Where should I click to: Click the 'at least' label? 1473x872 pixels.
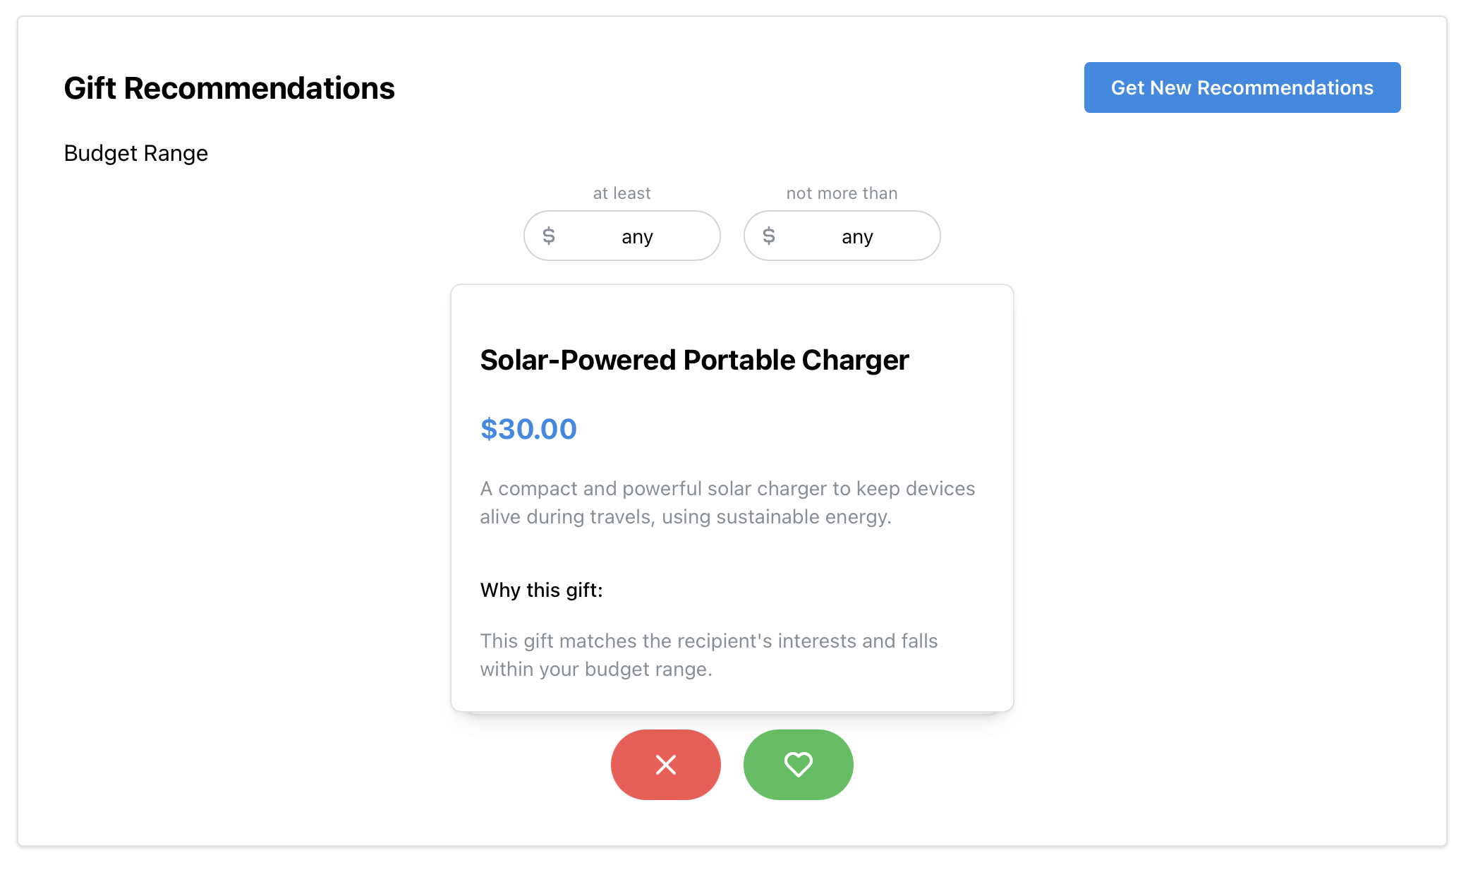[x=622, y=193]
